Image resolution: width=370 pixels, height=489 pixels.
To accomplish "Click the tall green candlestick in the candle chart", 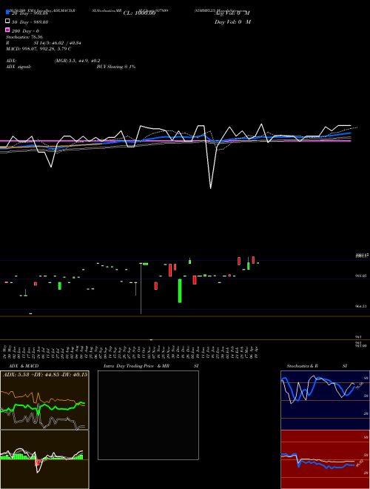I will [x=180, y=290].
